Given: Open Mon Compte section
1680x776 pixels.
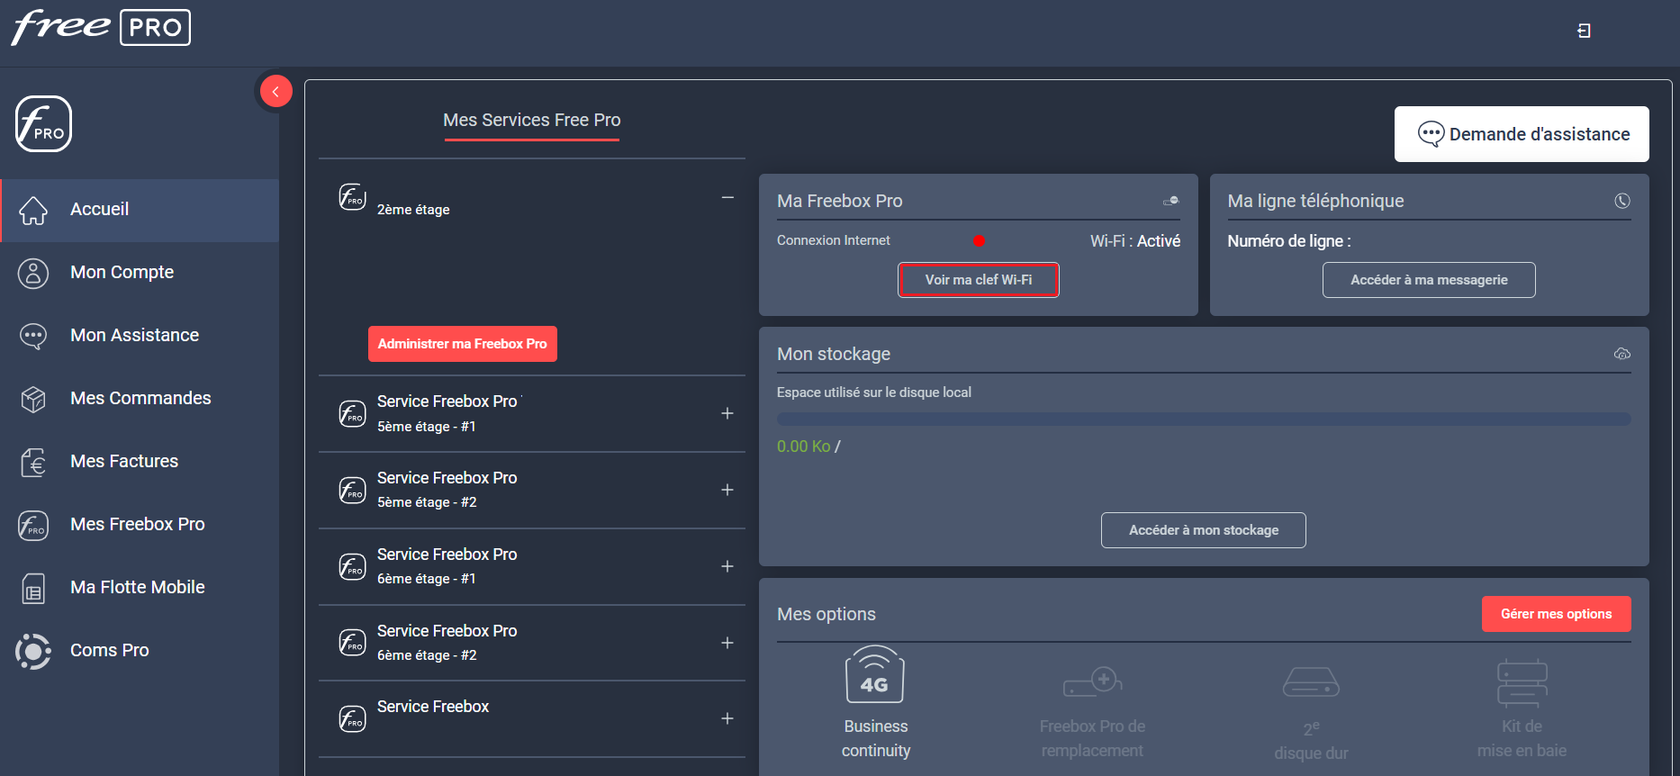Looking at the screenshot, I should click(140, 273).
